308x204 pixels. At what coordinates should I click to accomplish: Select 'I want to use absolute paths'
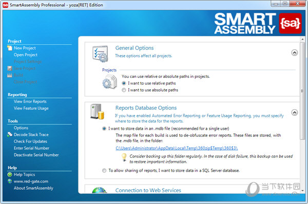point(124,90)
